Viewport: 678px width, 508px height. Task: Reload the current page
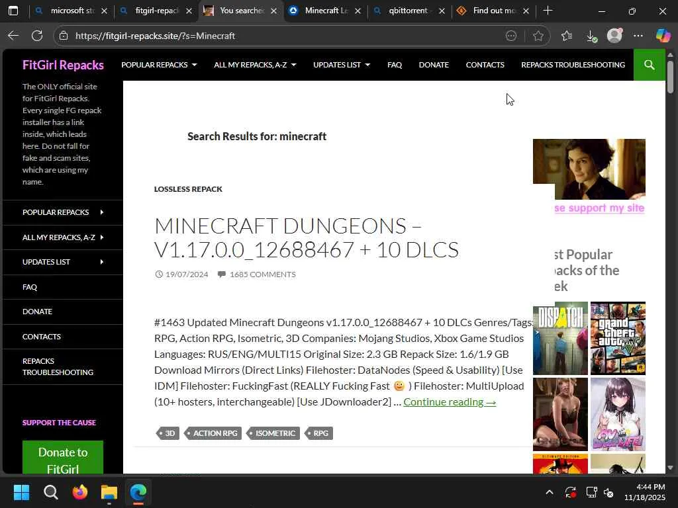tap(37, 36)
